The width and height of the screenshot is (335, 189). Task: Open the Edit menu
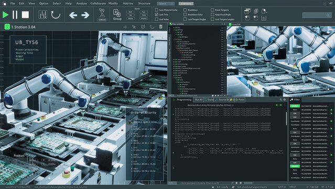coord(21,4)
